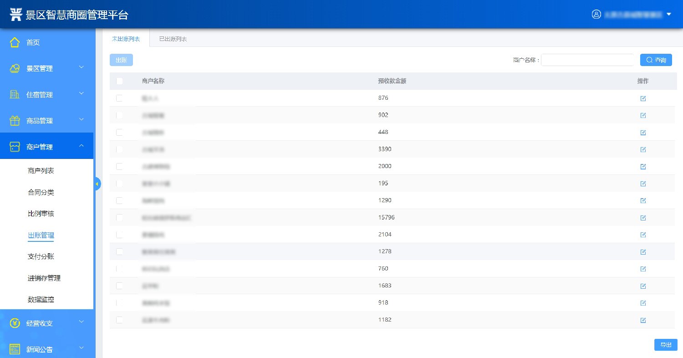Expand the 景区管理 menu chevron
Screen dimensions: 683x358
coord(82,68)
